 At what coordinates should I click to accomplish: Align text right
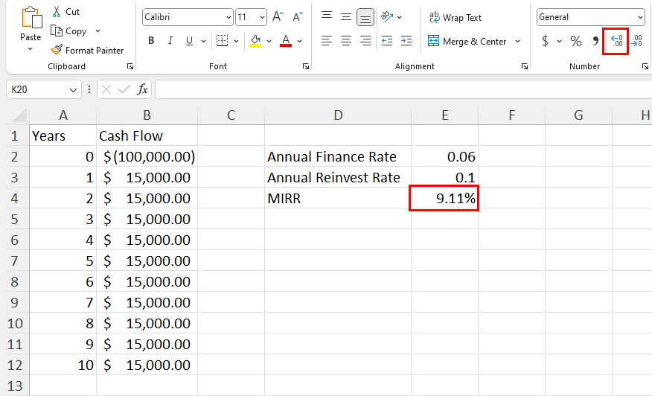click(365, 41)
